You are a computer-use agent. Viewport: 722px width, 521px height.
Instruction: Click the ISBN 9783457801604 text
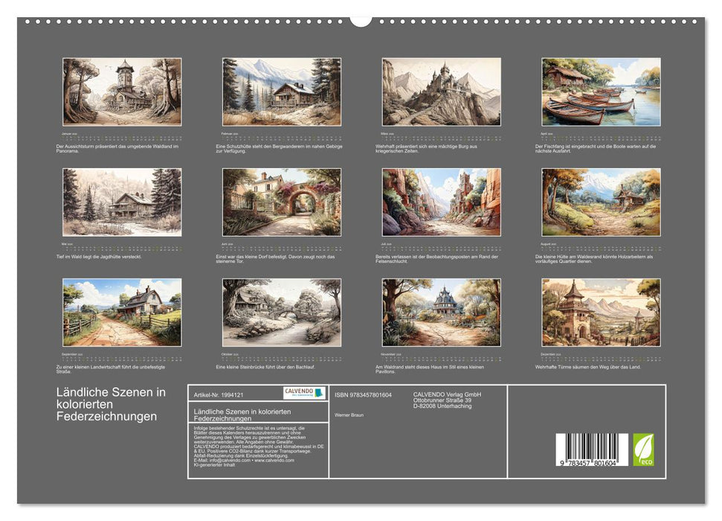[363, 394]
